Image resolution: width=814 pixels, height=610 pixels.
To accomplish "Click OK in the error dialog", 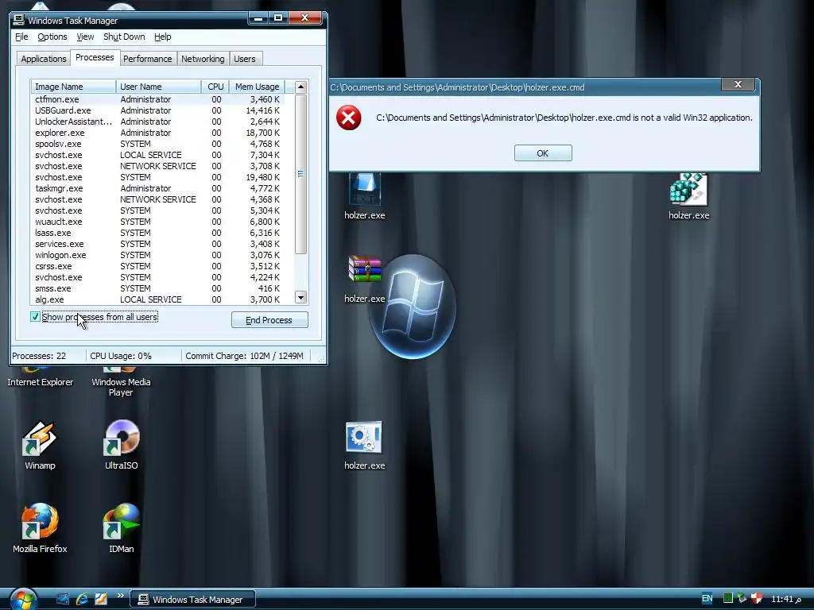I will point(543,153).
